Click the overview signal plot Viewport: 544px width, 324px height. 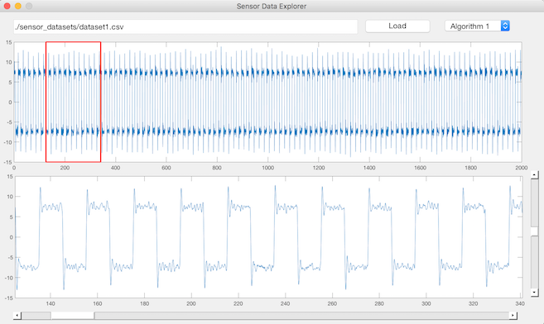click(267, 102)
